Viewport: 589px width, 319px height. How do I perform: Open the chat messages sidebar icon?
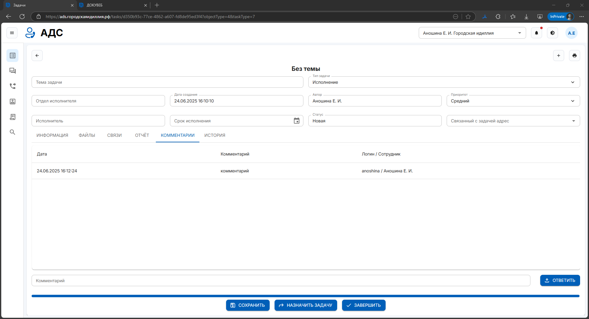pyautogui.click(x=13, y=71)
